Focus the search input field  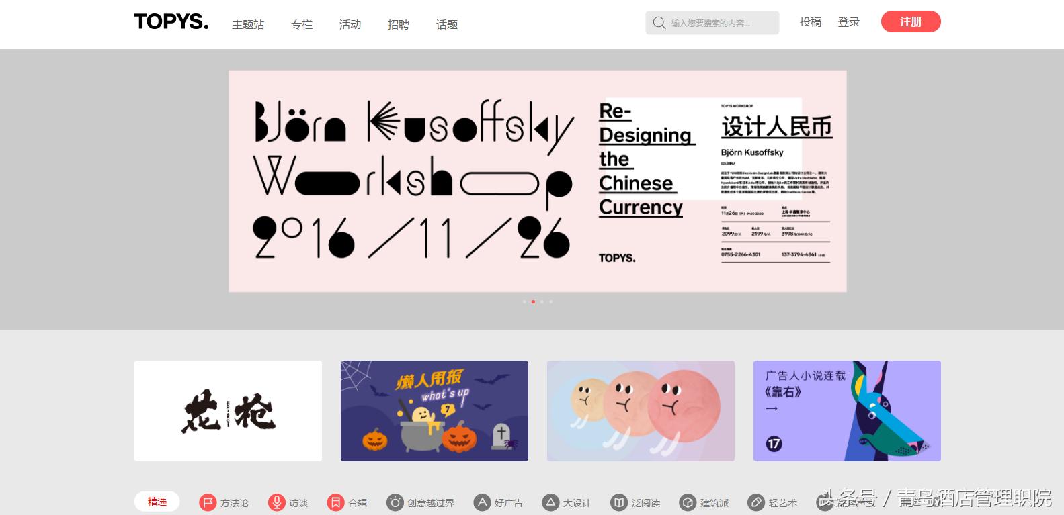pos(712,23)
